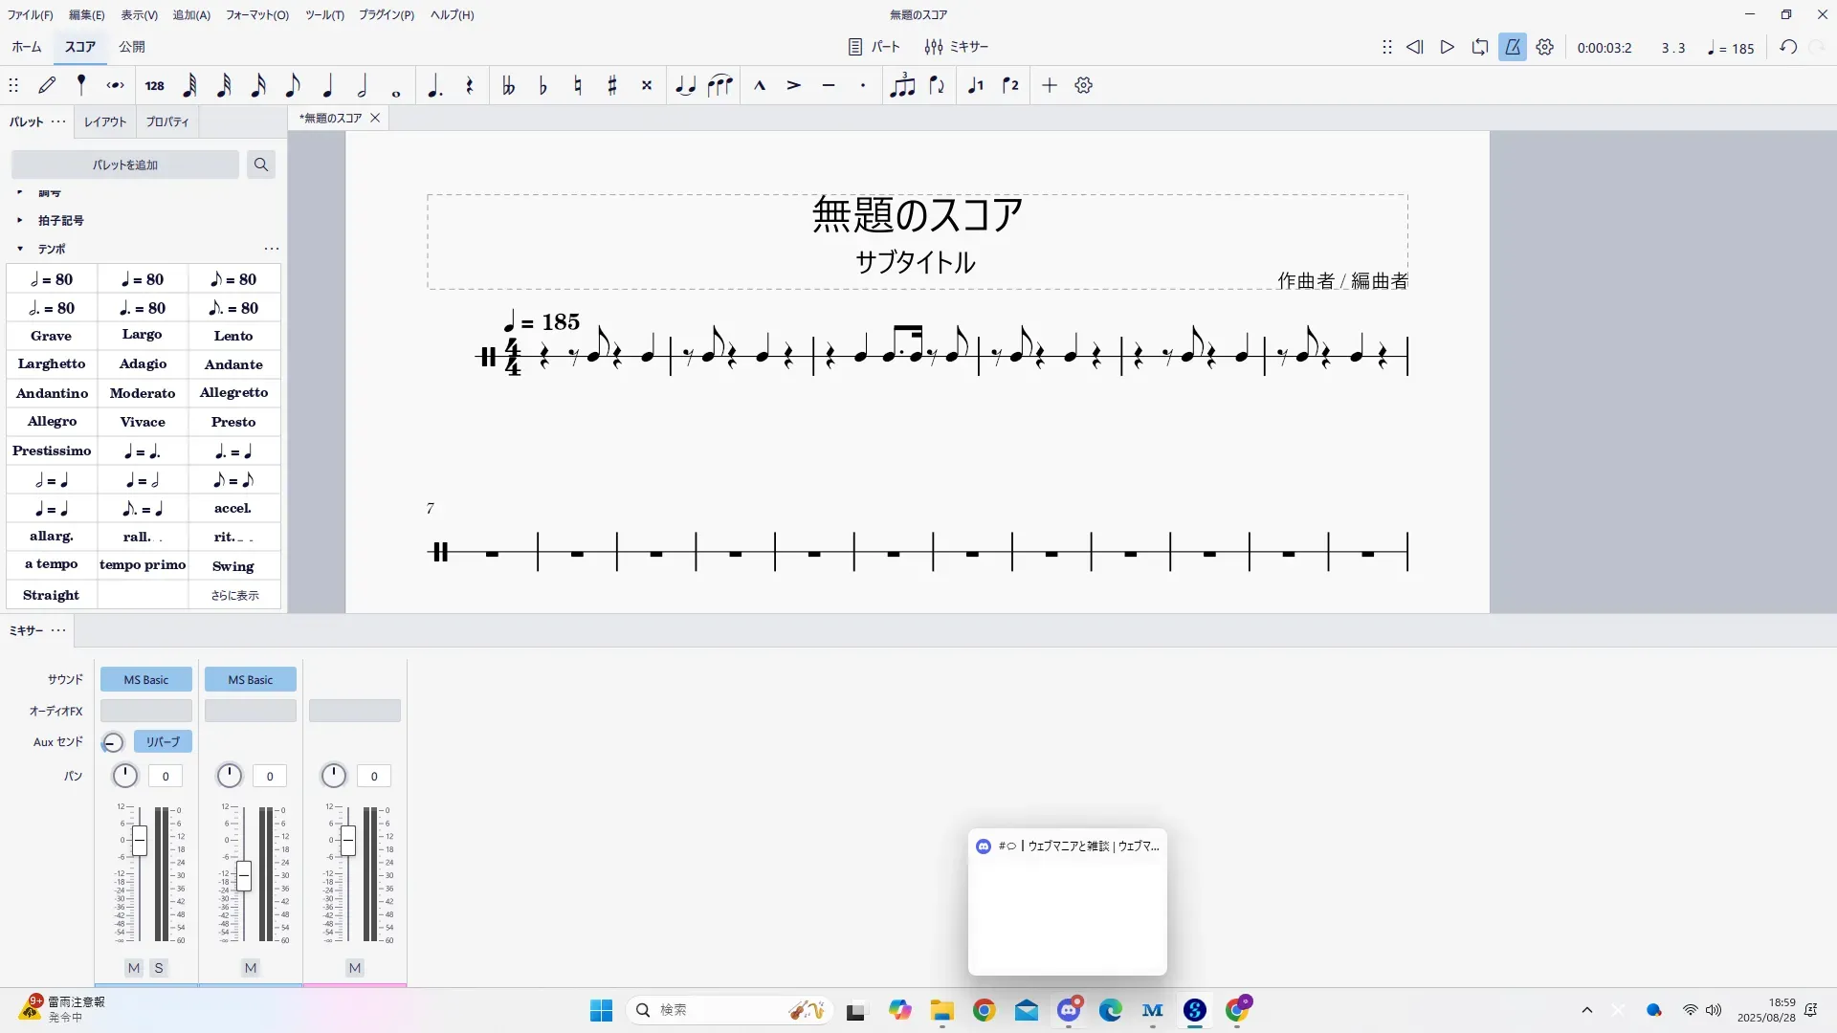Open the パレット panel options menu
The height and width of the screenshot is (1033, 1837).
pyautogui.click(x=58, y=121)
